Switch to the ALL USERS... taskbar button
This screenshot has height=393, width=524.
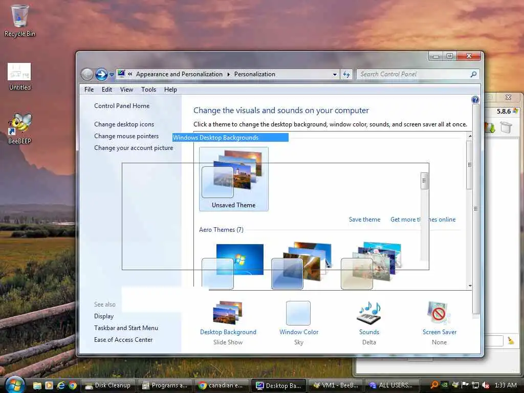point(392,385)
